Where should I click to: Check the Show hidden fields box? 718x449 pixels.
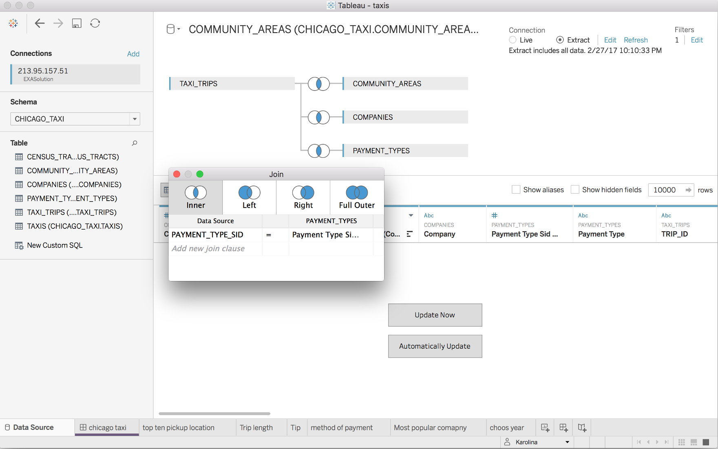tap(575, 190)
